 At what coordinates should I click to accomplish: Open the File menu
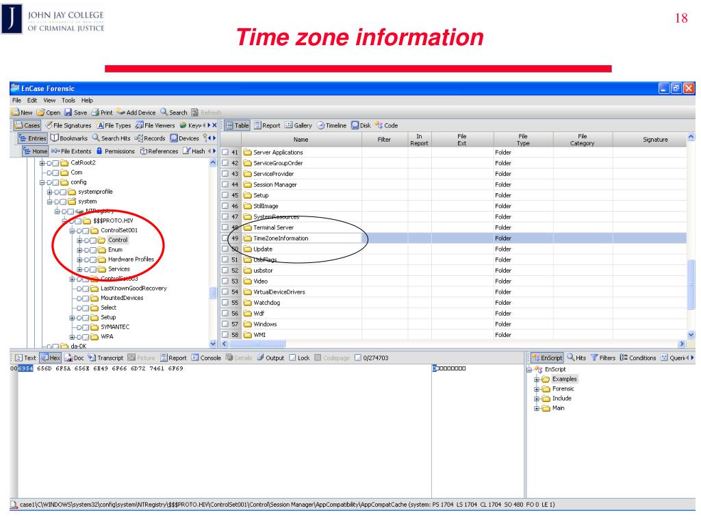click(16, 100)
